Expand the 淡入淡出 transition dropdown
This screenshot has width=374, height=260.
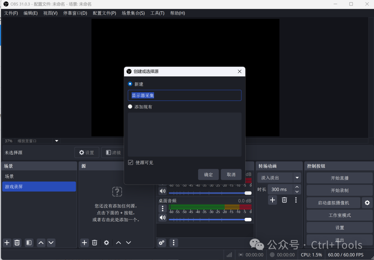297,178
